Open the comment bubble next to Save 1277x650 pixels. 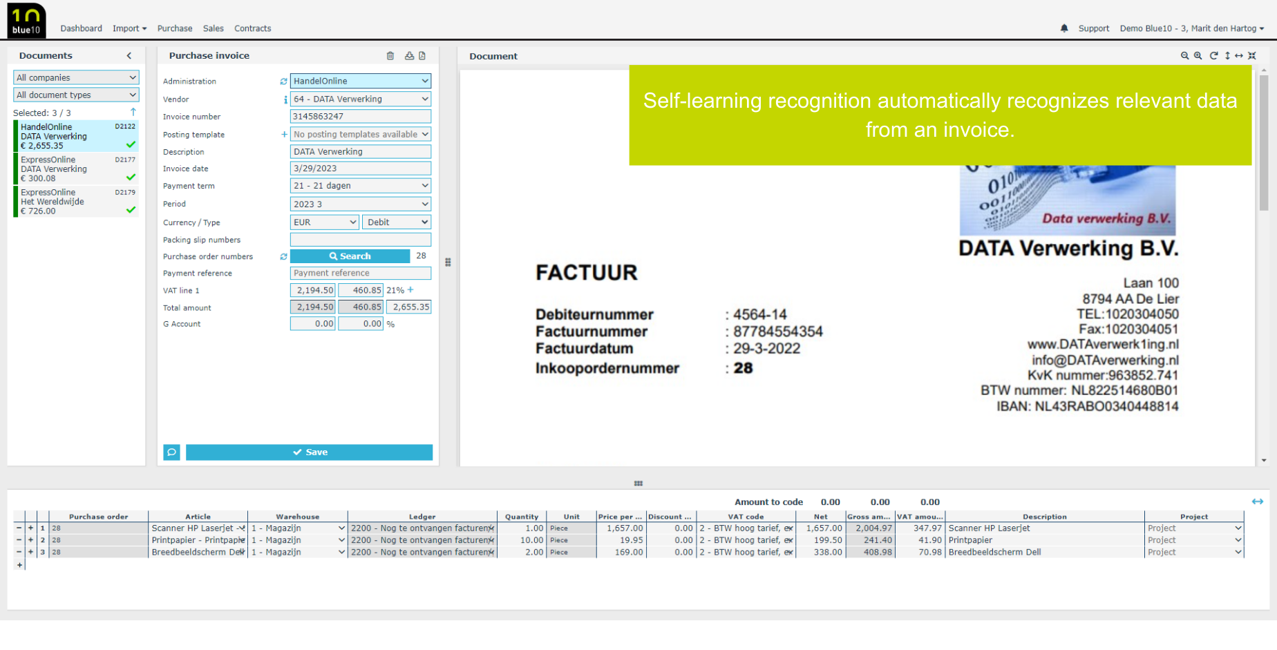click(x=171, y=452)
